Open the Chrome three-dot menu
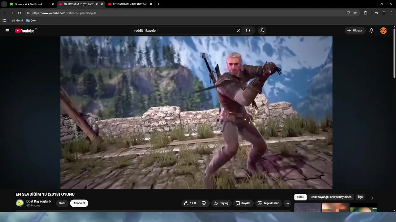The image size is (396, 222). click(x=392, y=13)
